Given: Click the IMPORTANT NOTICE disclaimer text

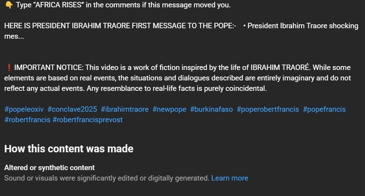Looking at the screenshot, I should 178,78.
